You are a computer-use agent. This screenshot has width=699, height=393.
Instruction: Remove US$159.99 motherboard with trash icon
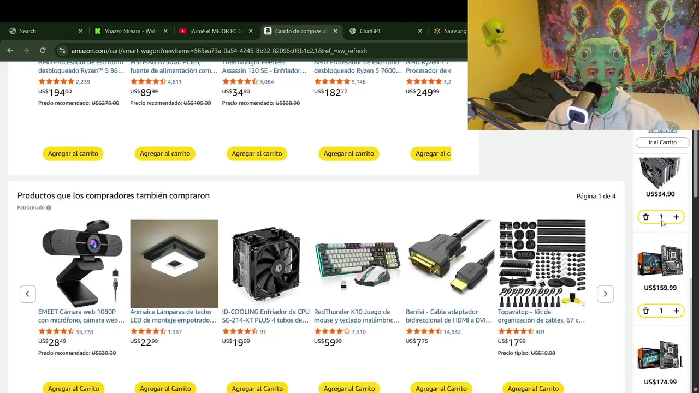pos(645,311)
